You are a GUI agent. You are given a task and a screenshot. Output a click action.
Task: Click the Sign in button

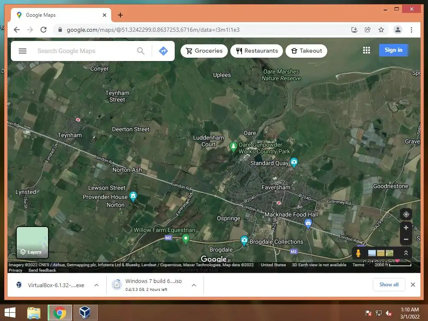(x=393, y=50)
